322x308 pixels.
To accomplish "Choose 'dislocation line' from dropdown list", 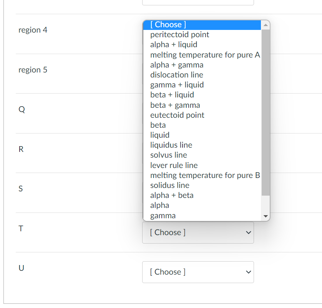I will point(177,75).
